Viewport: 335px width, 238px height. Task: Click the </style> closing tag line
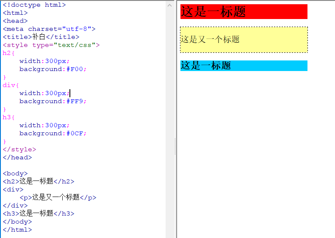[19, 150]
